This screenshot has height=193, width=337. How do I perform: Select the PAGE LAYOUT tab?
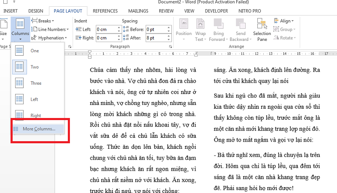[x=68, y=11]
